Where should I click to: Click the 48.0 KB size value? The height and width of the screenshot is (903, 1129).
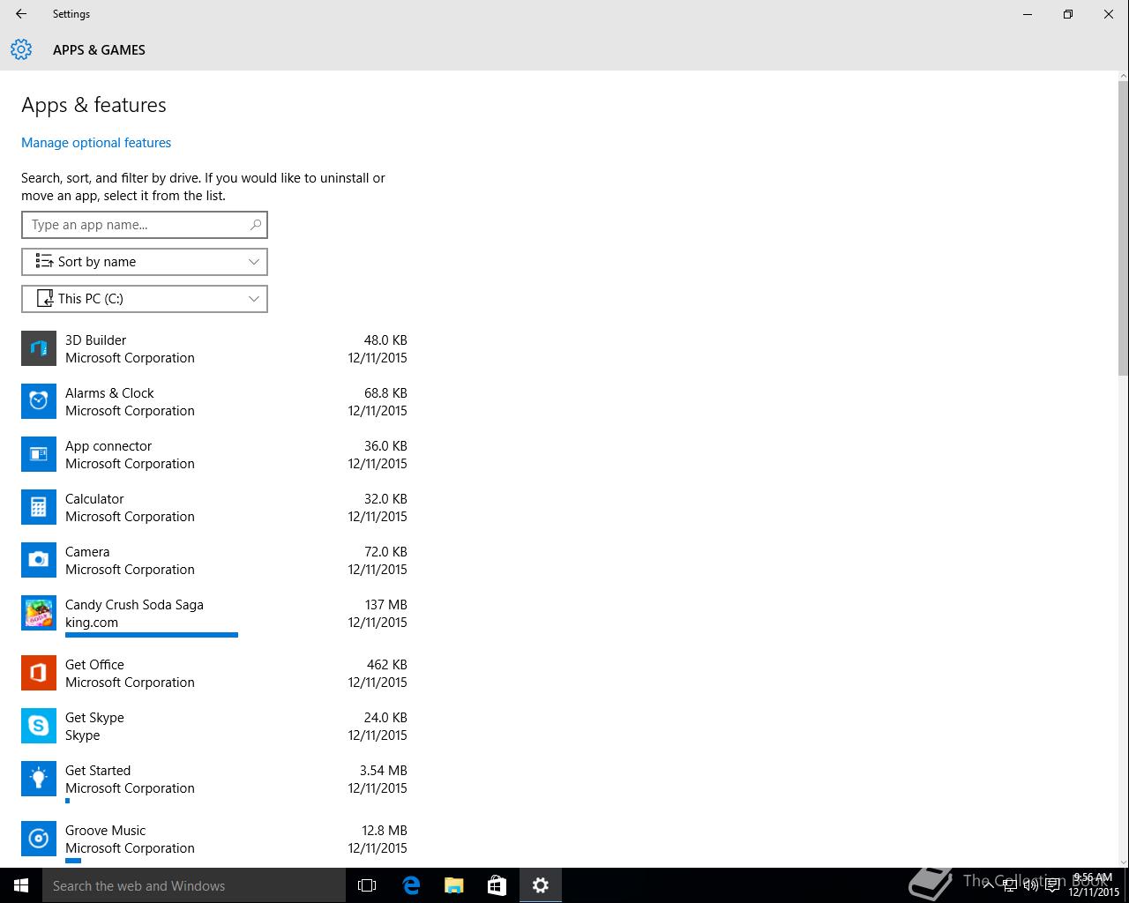point(385,340)
